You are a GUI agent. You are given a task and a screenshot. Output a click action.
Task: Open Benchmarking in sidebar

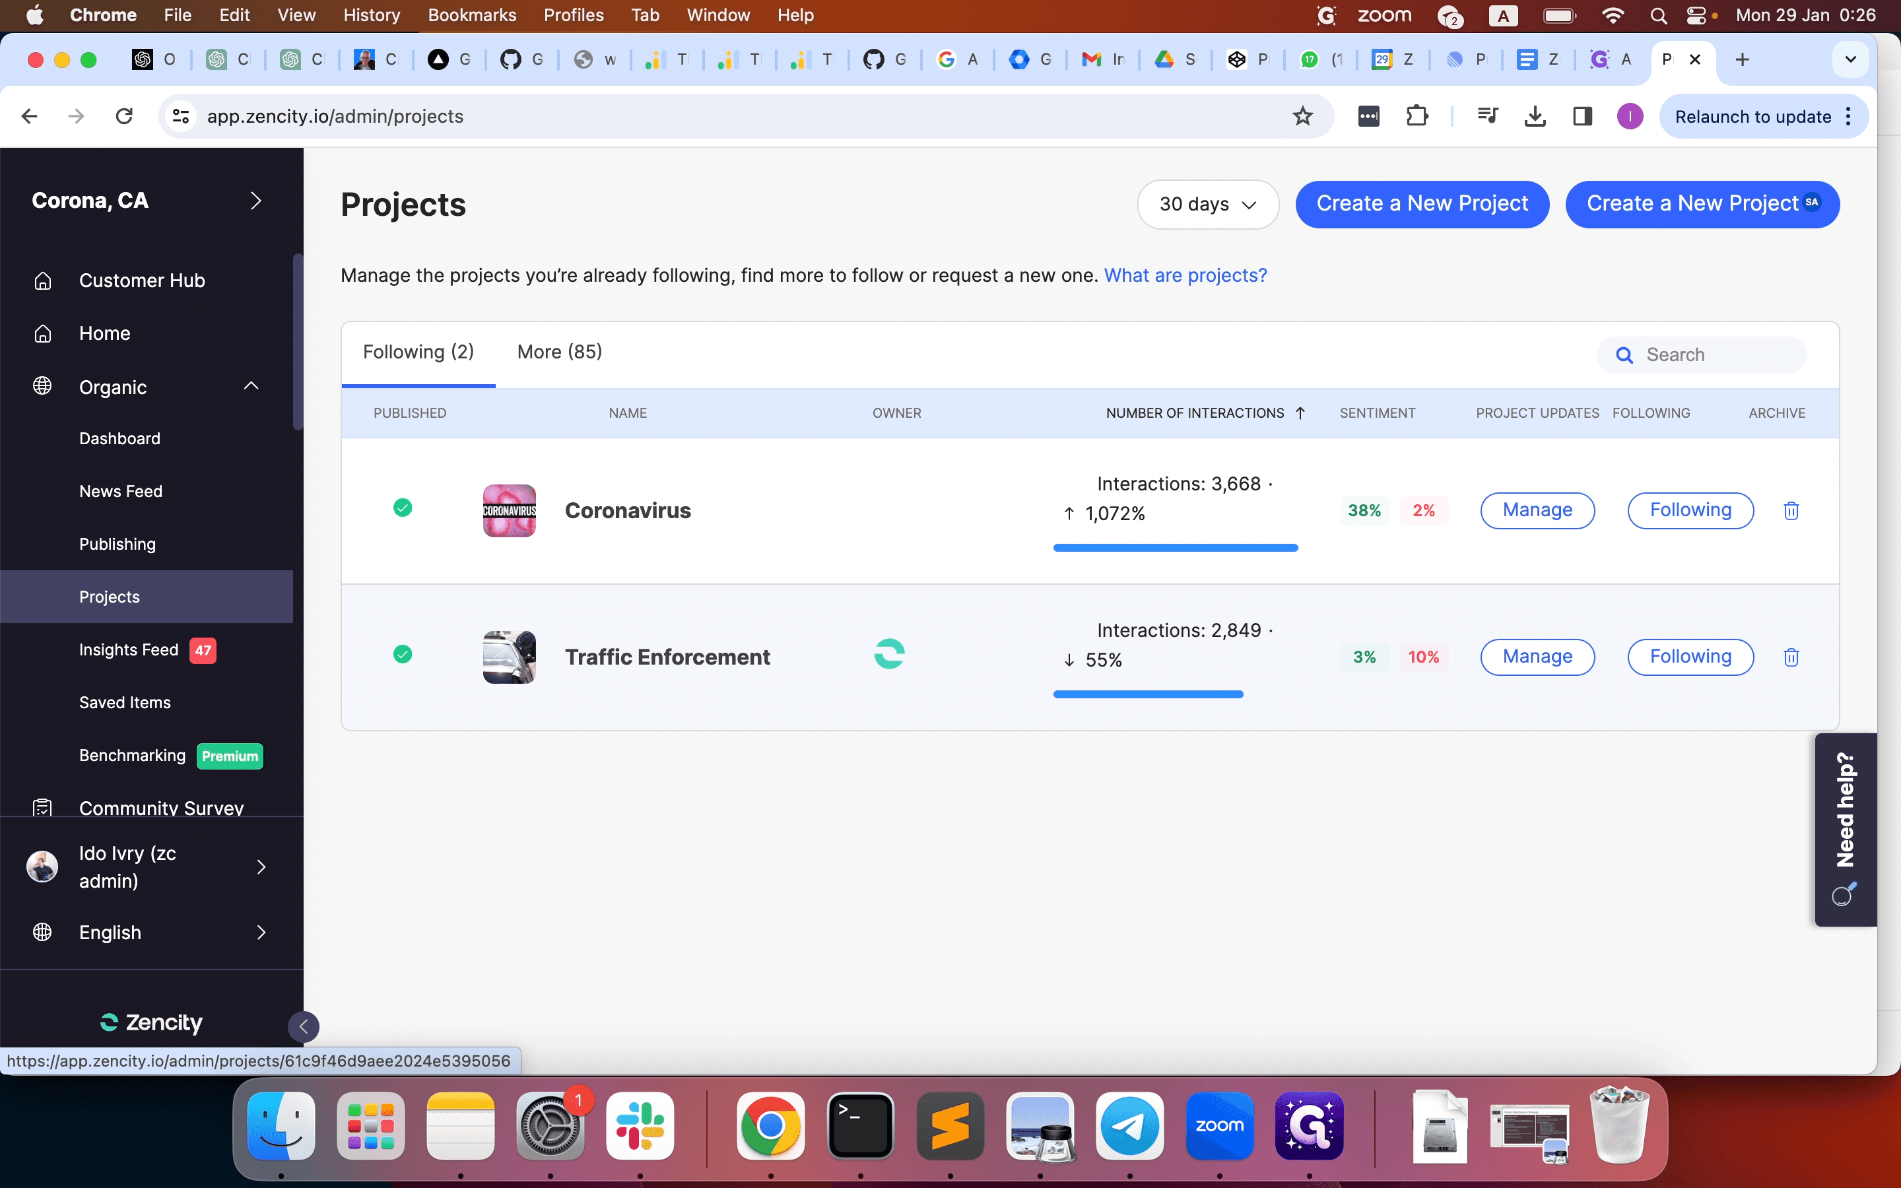132,755
